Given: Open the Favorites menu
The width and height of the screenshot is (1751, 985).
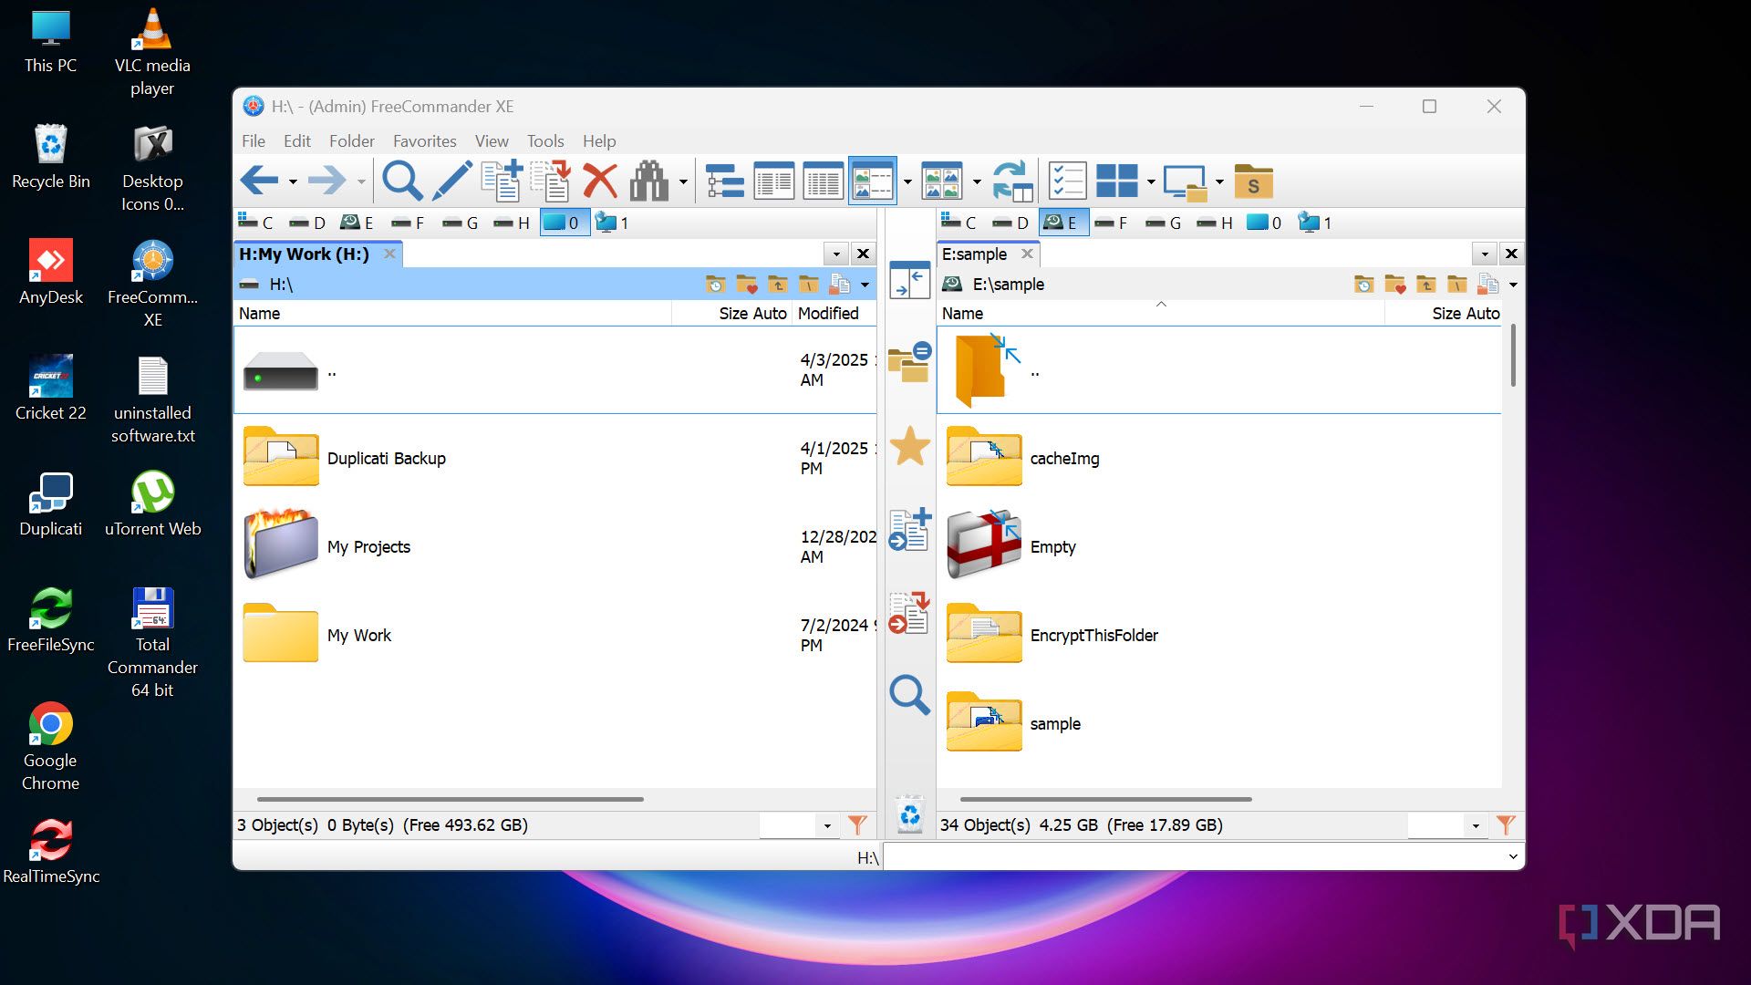Looking at the screenshot, I should (x=424, y=141).
